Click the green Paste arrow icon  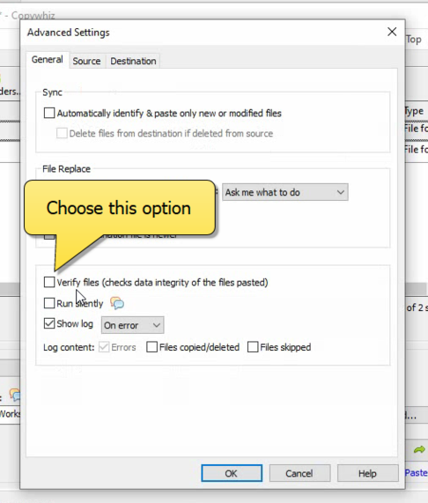419,449
